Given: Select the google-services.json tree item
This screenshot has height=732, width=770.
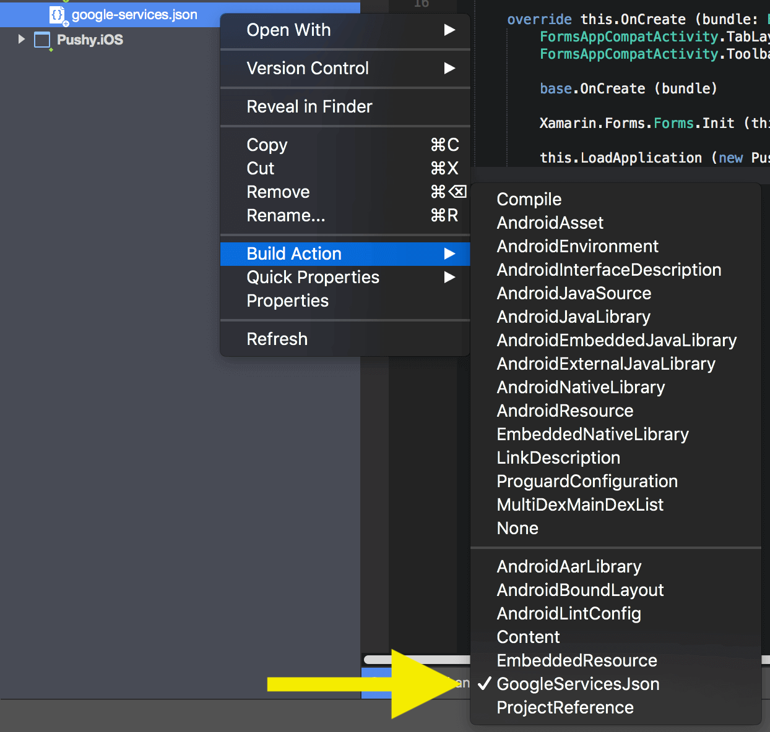Looking at the screenshot, I should [x=134, y=15].
